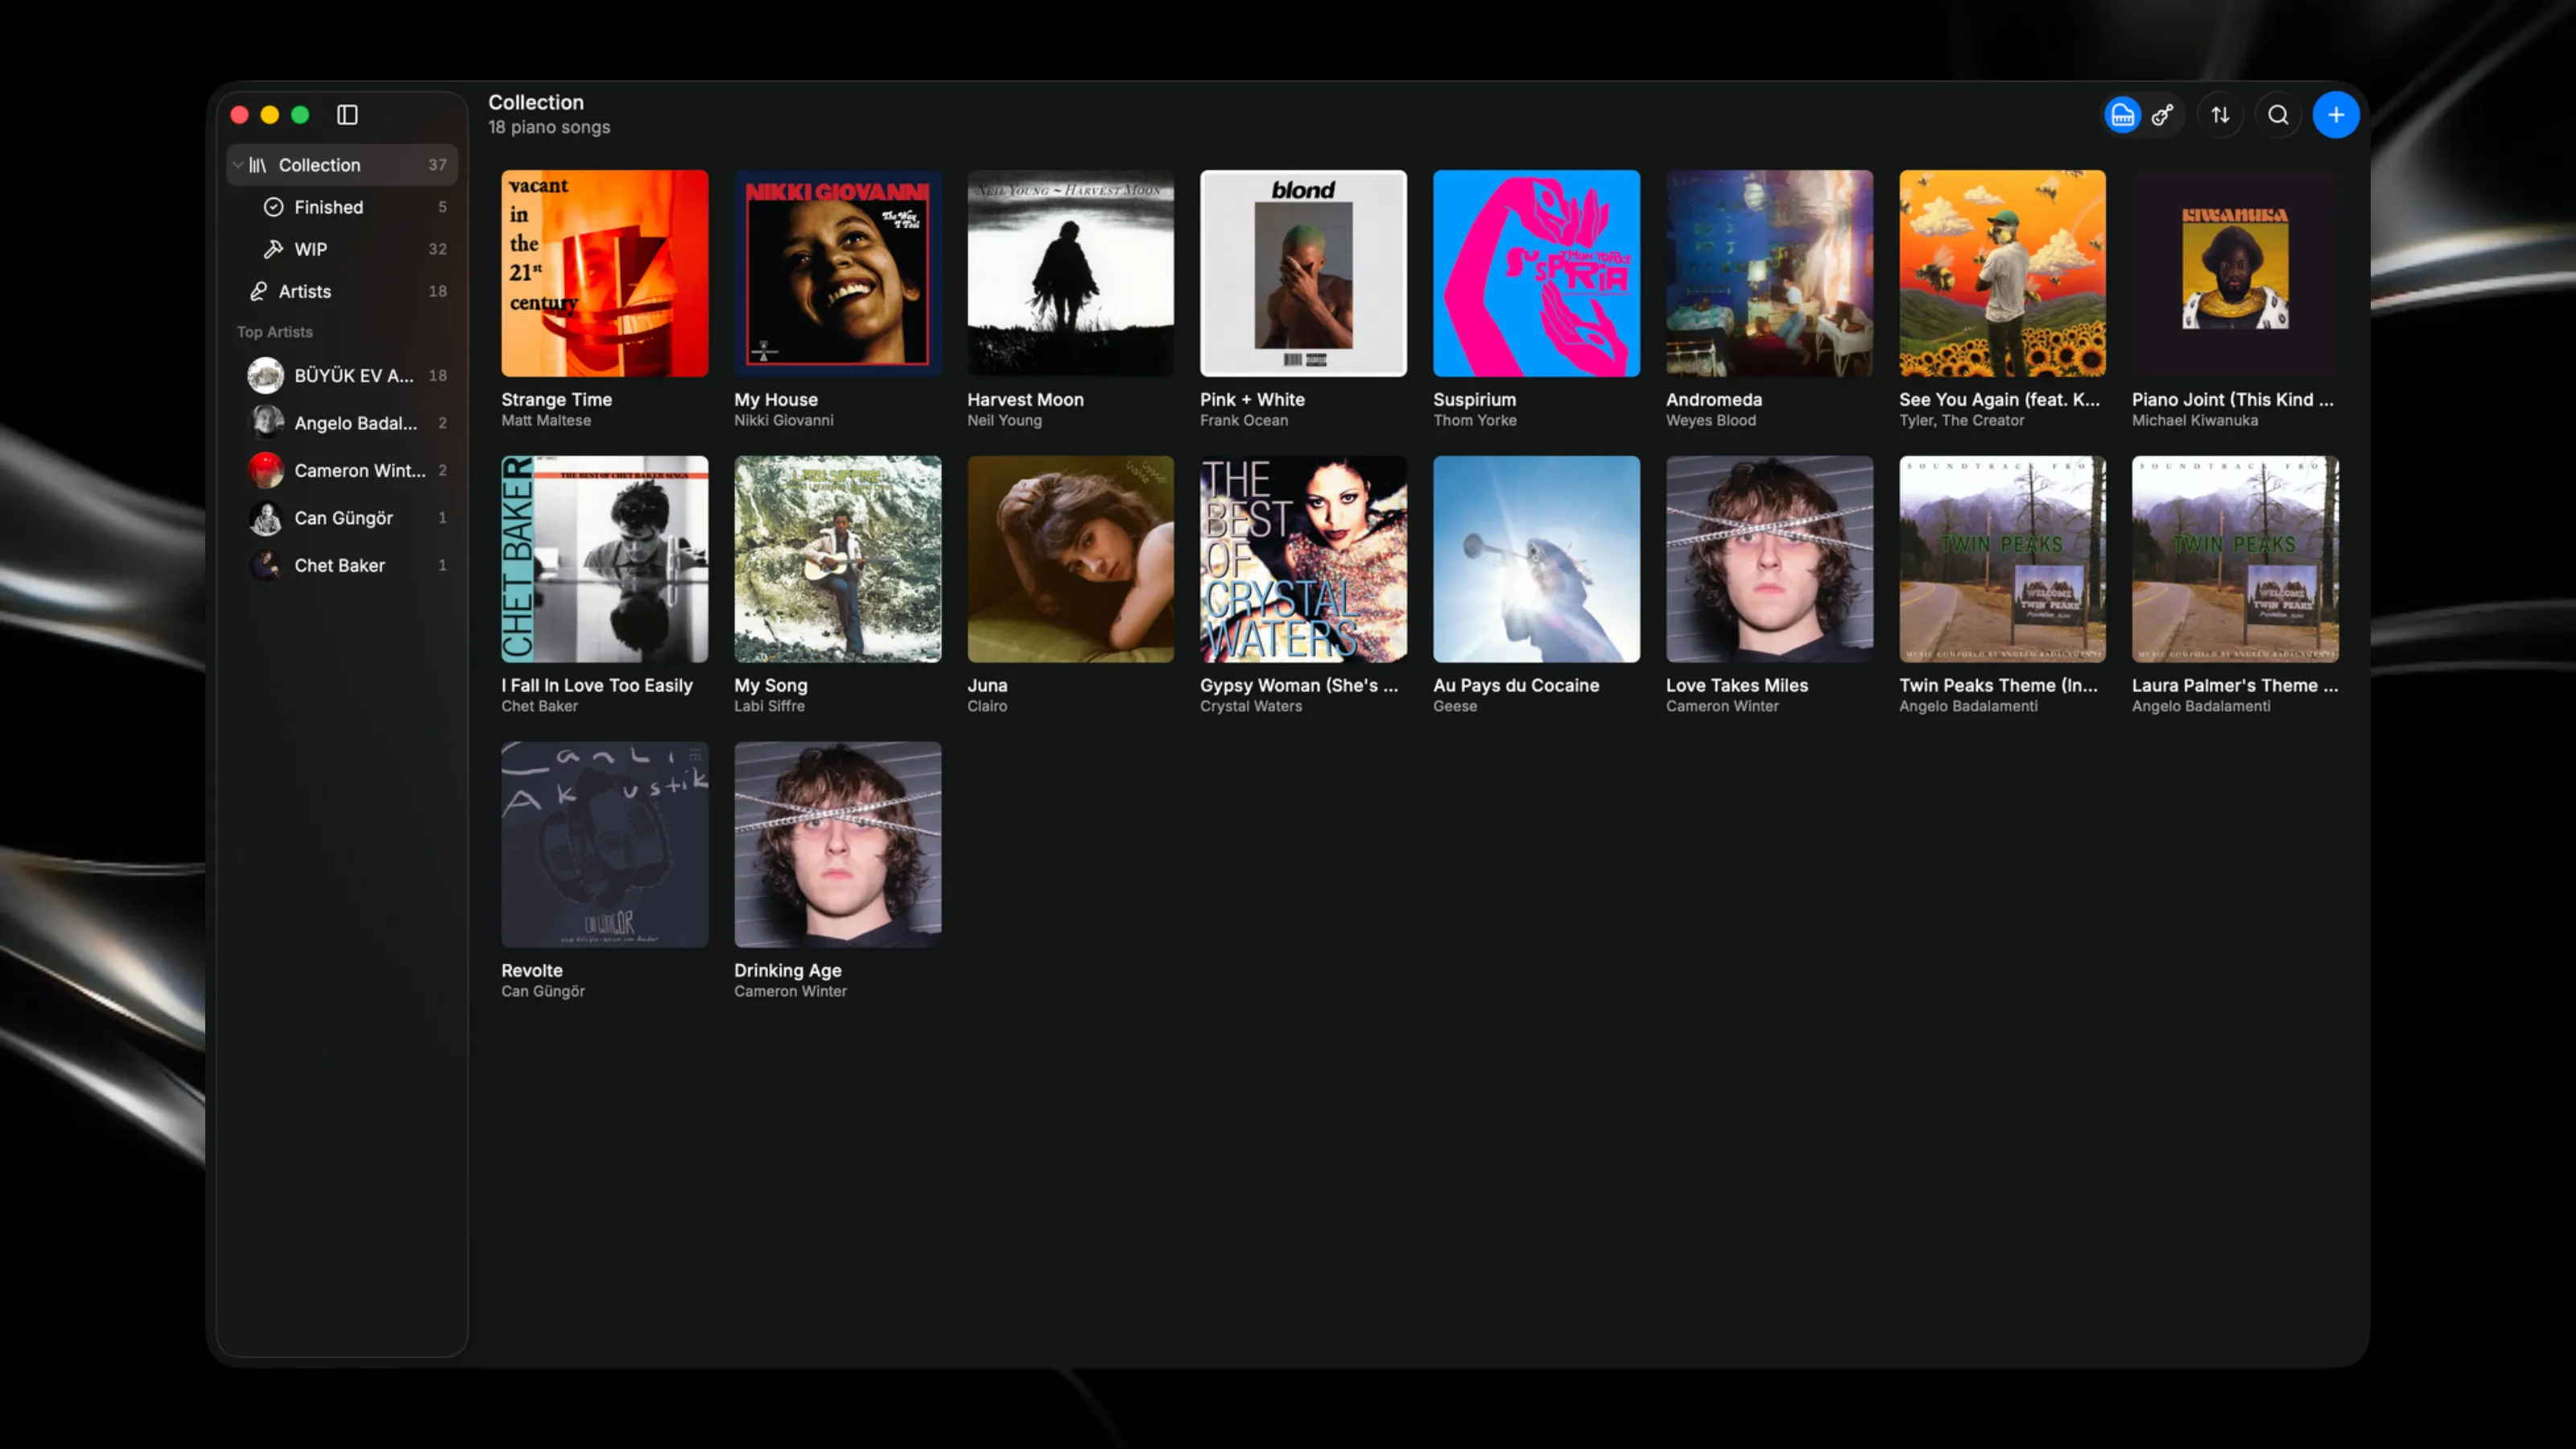Open the Gypsy Woman album cover
The width and height of the screenshot is (2576, 1449).
tap(1304, 559)
